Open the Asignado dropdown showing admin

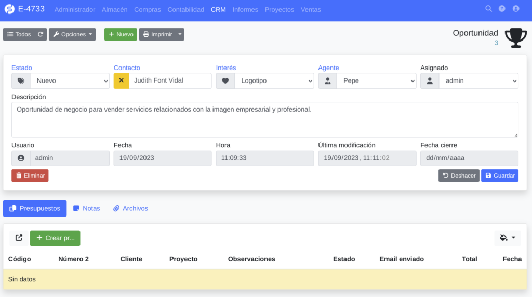[x=478, y=81]
